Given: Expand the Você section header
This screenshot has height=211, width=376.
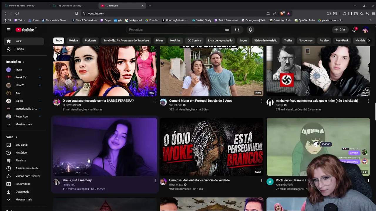Looking at the screenshot, I should click(12, 137).
